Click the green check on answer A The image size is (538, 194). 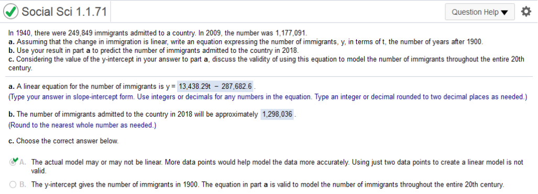[15, 160]
